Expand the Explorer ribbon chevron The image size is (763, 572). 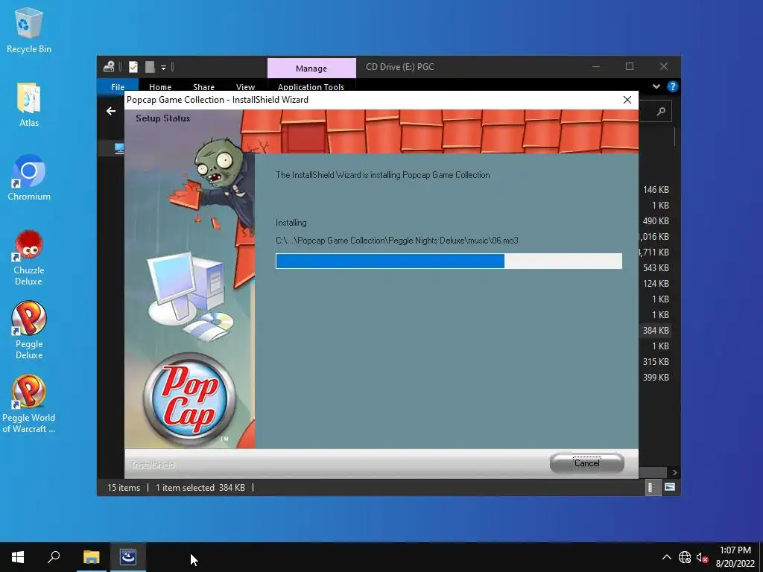click(x=656, y=86)
